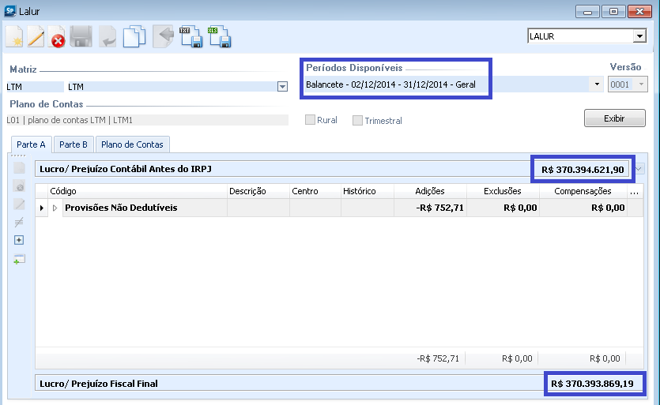The height and width of the screenshot is (405, 660).
Task: Expand the Provisões Não Dedutíveis tree row
Action: (55, 208)
